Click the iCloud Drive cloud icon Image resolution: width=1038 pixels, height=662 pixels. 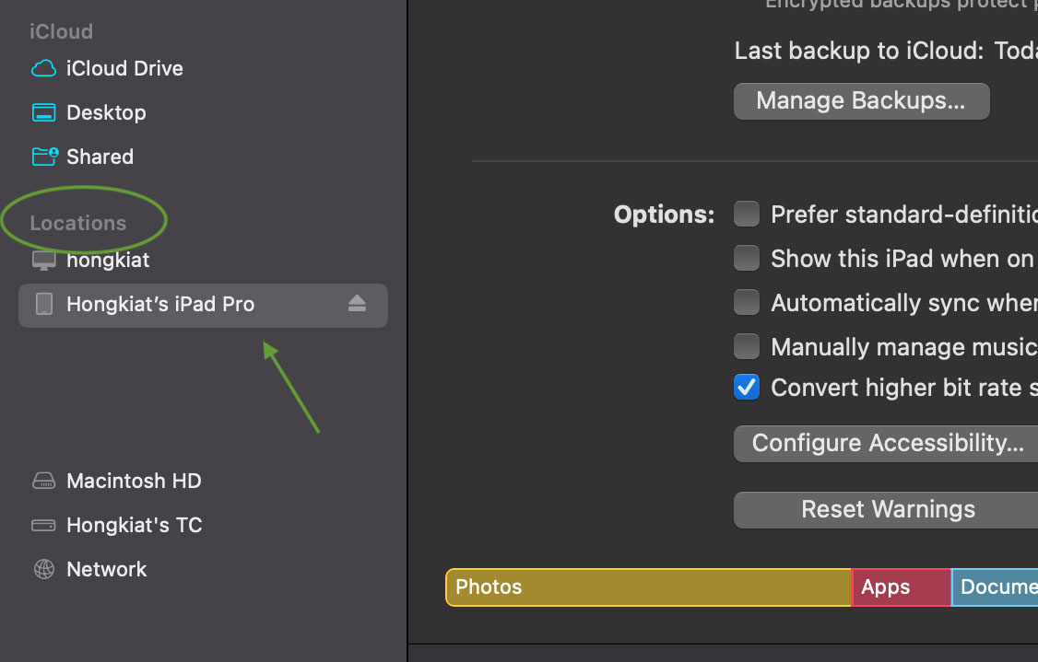(43, 68)
